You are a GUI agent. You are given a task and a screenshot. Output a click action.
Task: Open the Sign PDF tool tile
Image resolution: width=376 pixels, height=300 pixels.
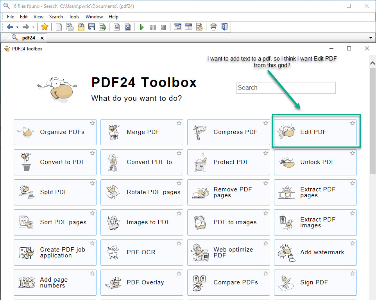click(315, 282)
